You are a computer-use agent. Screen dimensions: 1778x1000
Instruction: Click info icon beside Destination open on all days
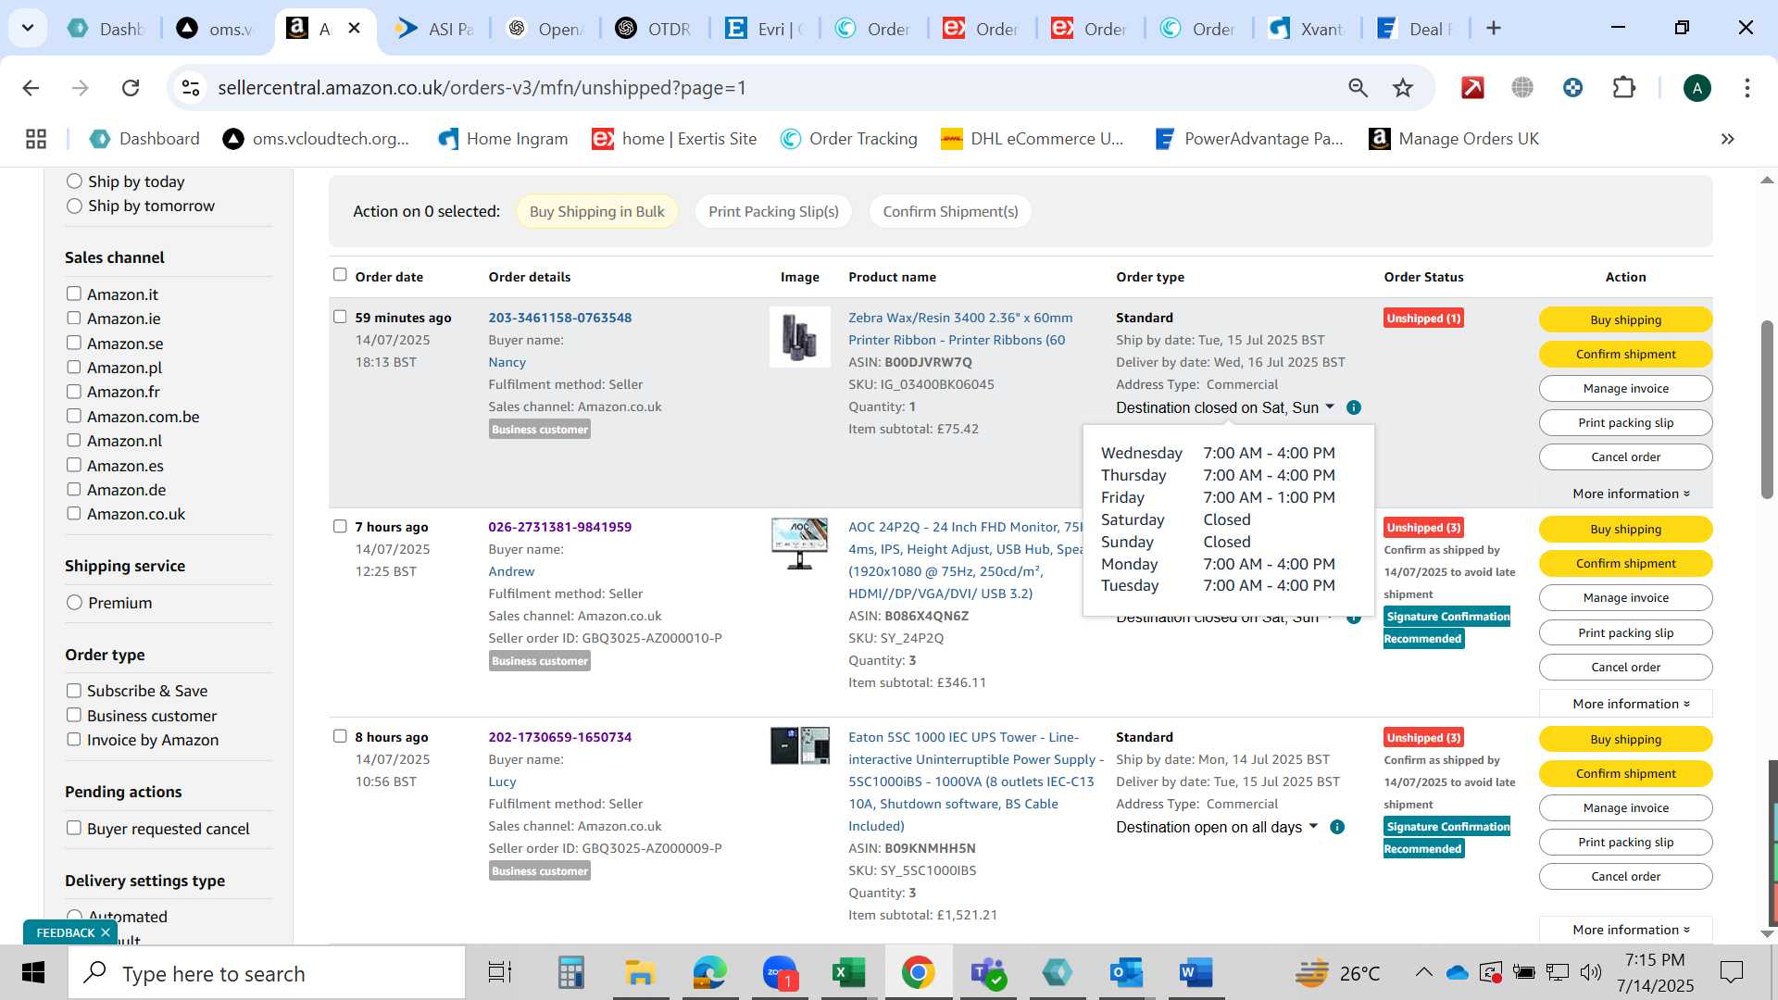1337,827
